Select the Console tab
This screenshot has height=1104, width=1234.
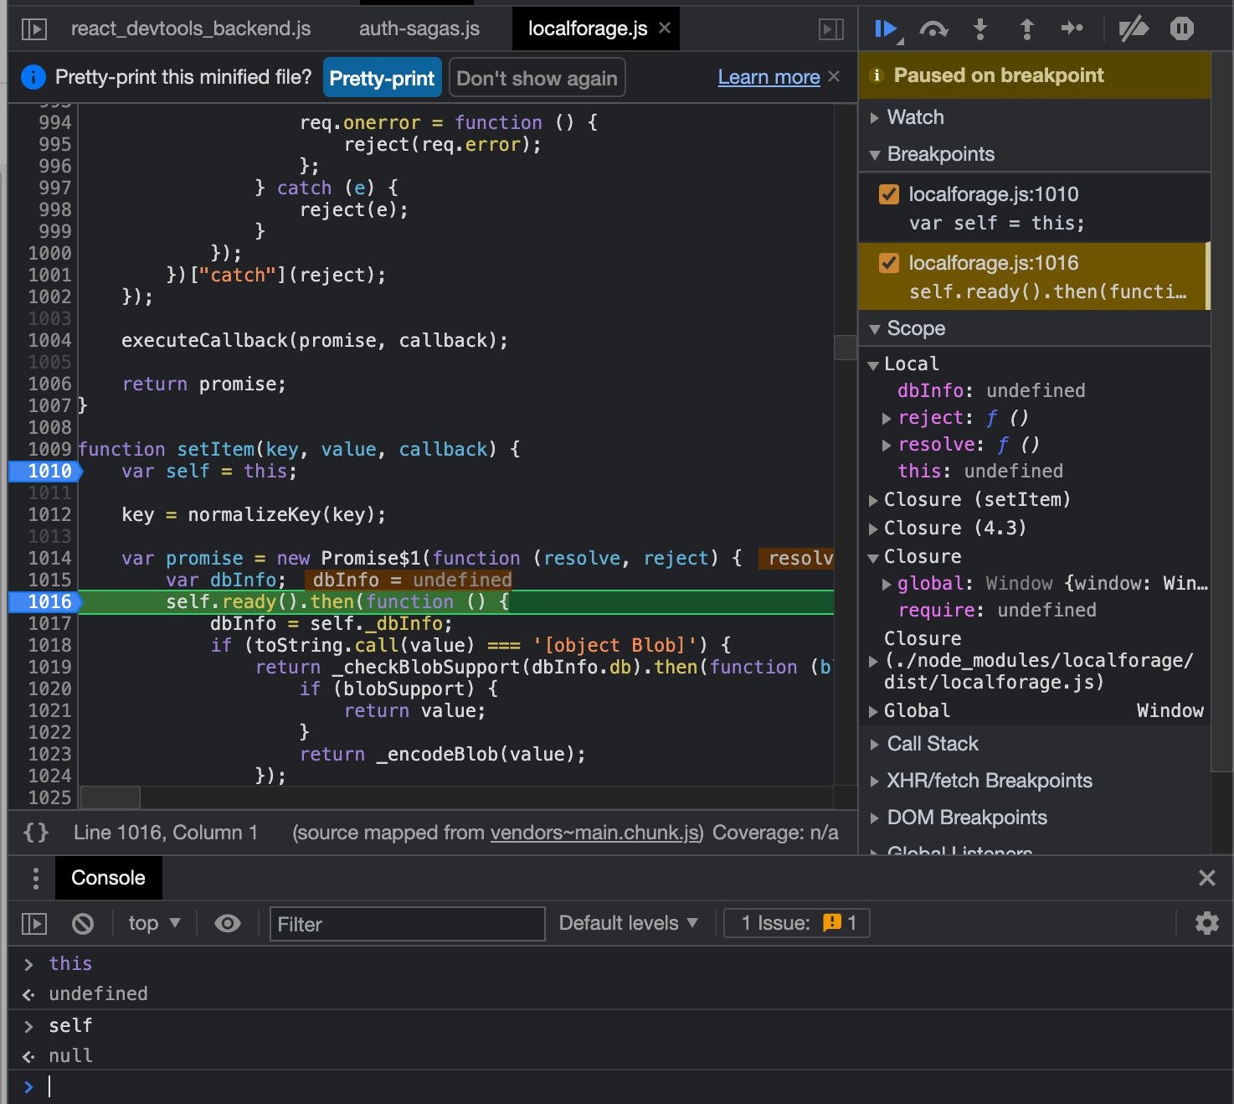(108, 878)
